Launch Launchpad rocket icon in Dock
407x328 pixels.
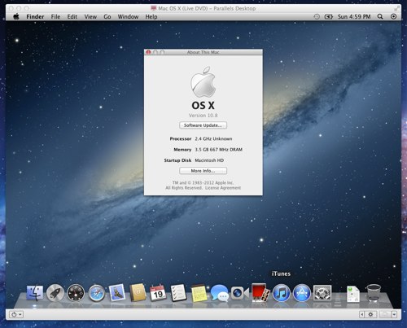55,293
